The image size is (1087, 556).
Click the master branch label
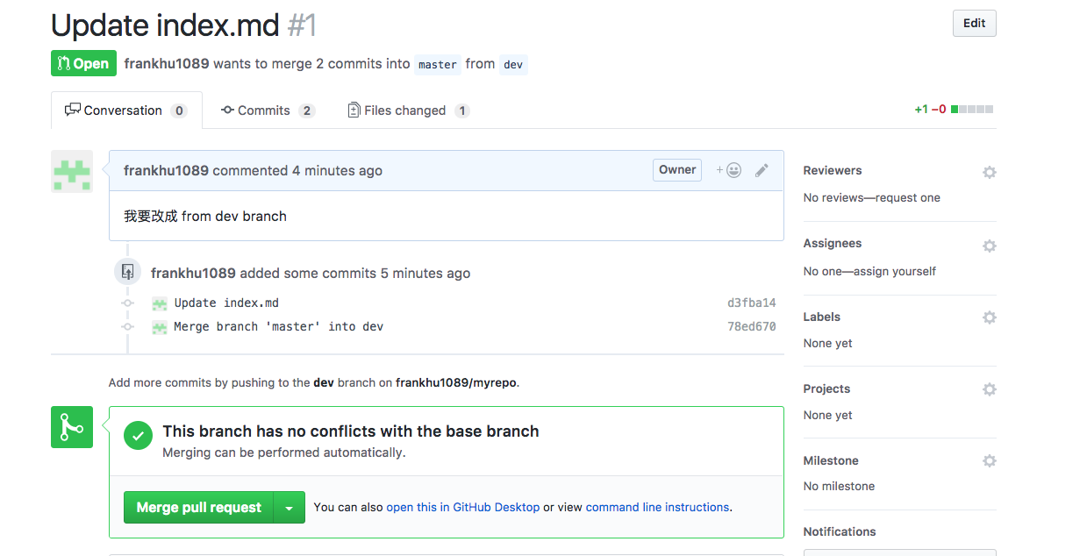(438, 64)
